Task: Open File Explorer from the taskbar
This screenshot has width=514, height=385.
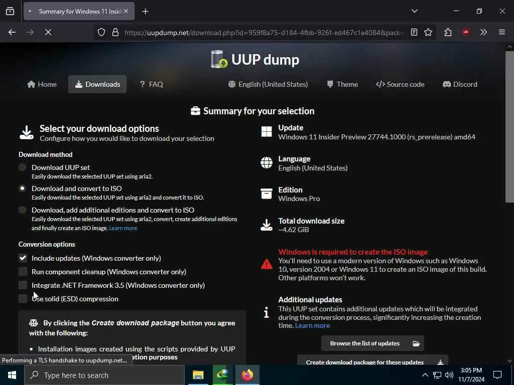Action: 198,375
